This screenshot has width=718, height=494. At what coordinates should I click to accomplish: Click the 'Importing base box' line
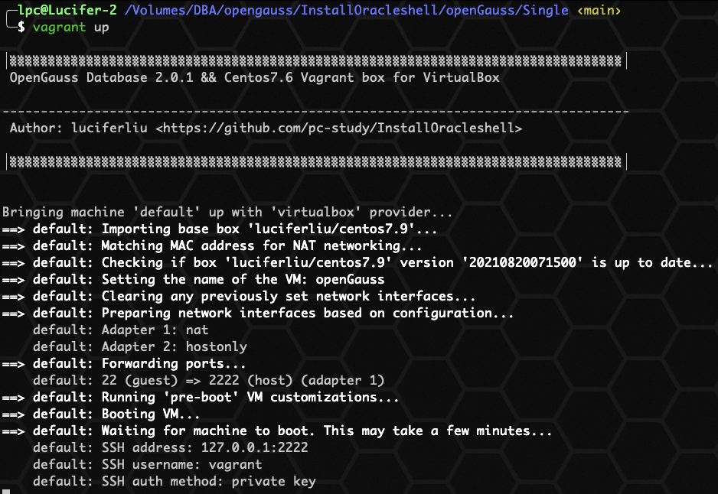coord(220,229)
